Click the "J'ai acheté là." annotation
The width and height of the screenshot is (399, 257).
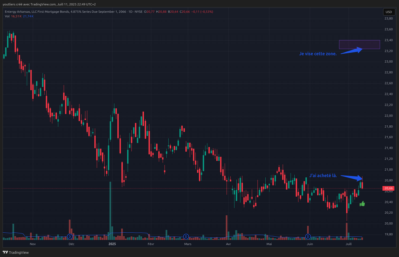[x=323, y=175]
